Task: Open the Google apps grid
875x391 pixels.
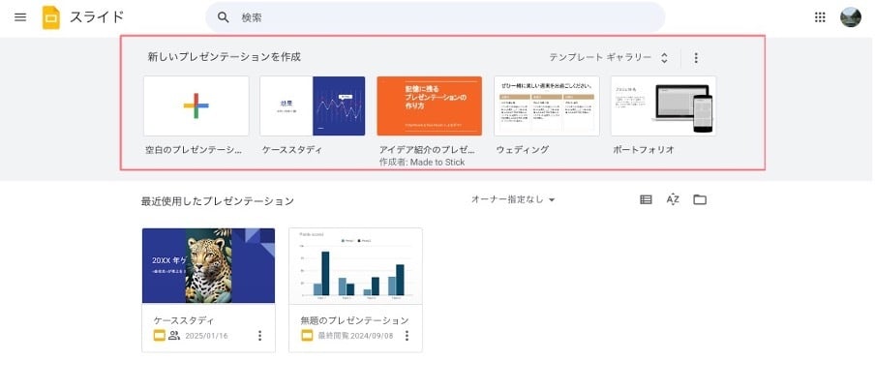Action: point(821,17)
